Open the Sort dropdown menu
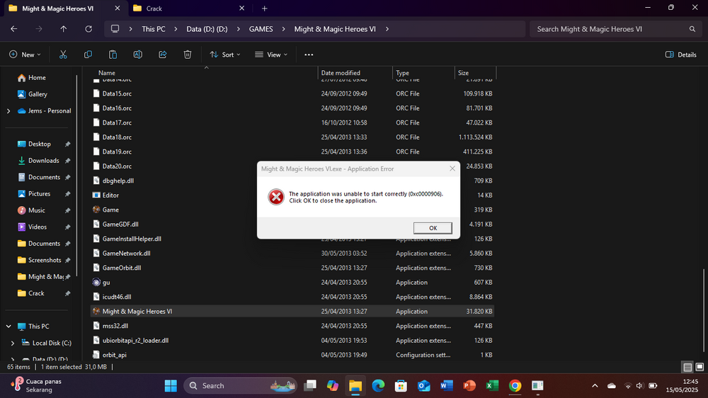Viewport: 708px width, 398px height. (225, 55)
